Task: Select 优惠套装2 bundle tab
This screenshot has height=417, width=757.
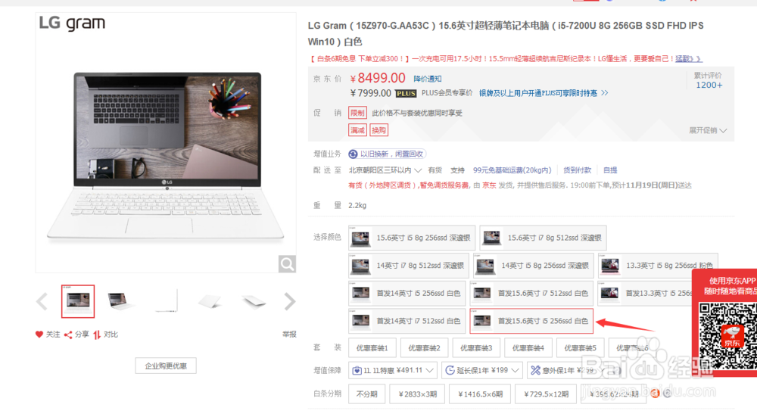Action: click(425, 347)
